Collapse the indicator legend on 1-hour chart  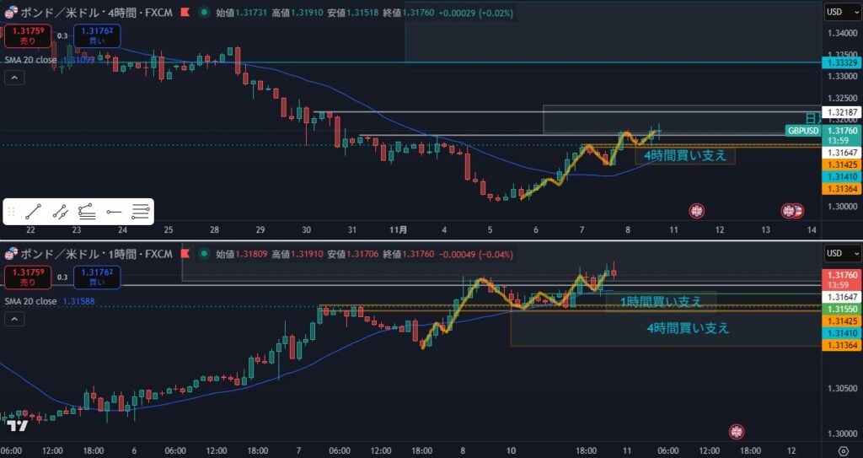13,318
